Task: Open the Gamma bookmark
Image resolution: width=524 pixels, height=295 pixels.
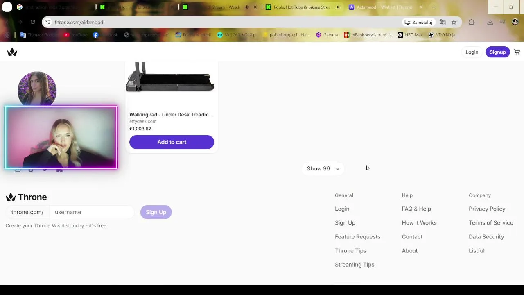Action: tap(327, 35)
